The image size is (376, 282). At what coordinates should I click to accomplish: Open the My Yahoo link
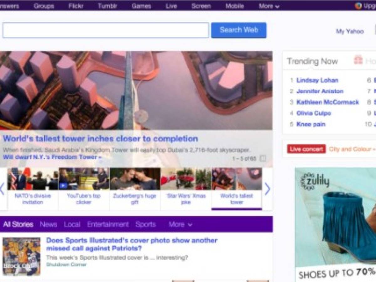tap(350, 31)
